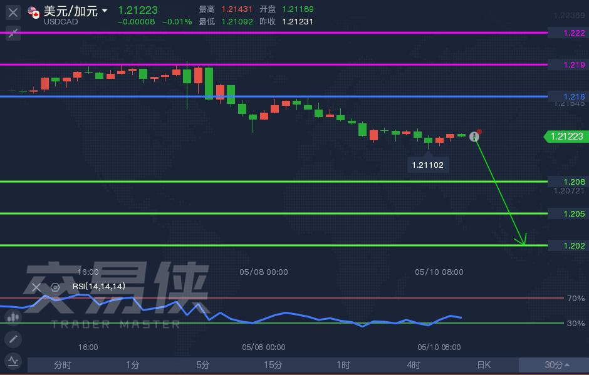The width and height of the screenshot is (589, 375).
Task: Click the current price tag 1.21223
Action: (566, 136)
